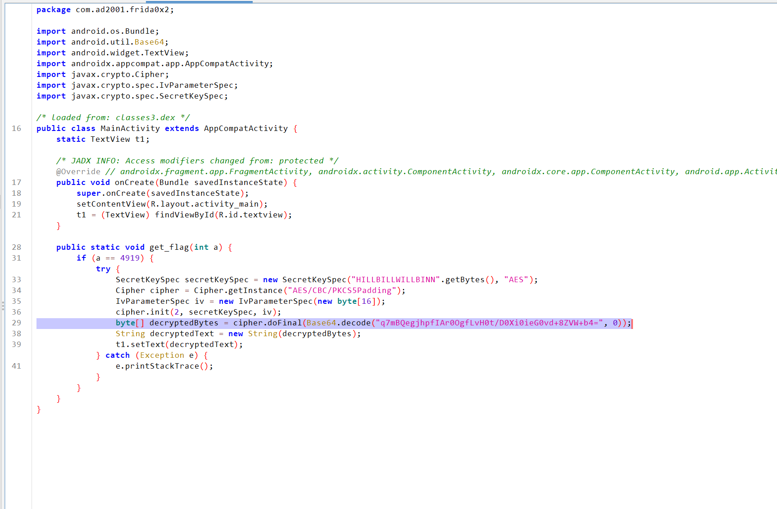Click the dotted splitter handle on the left edge
The width and height of the screenshot is (777, 509).
click(3, 306)
